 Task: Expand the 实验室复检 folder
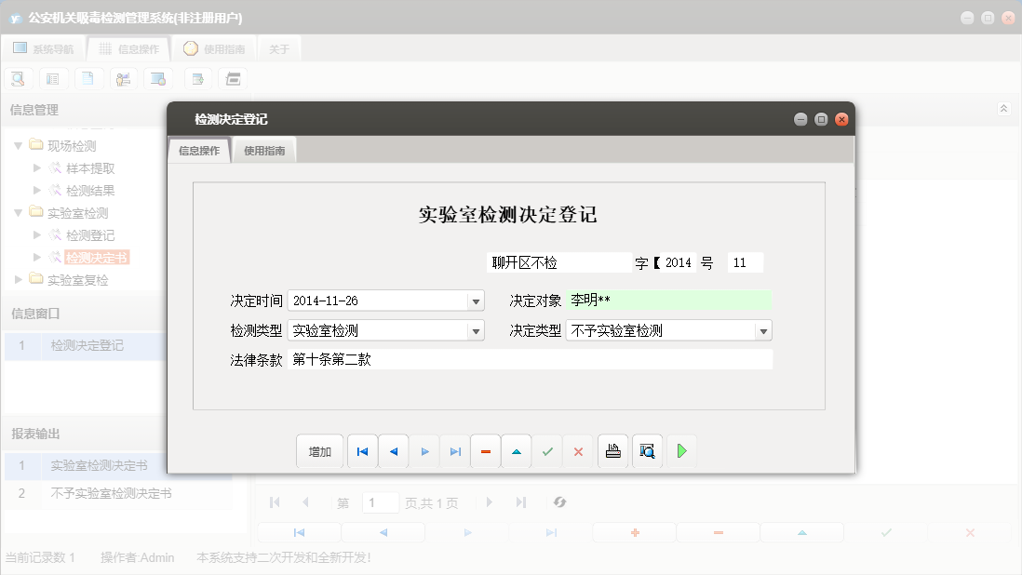[x=16, y=278]
